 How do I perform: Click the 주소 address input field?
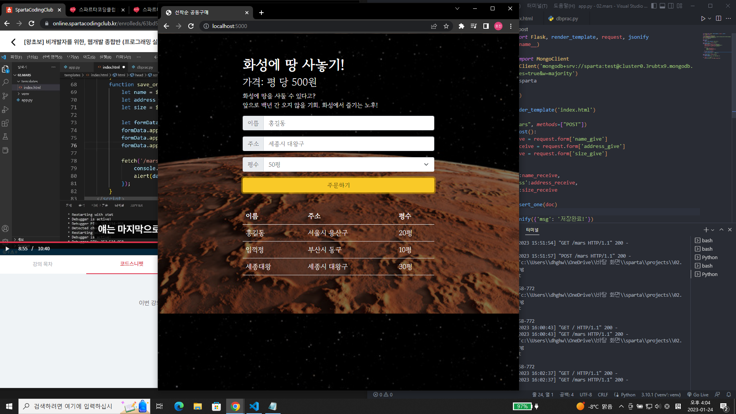click(348, 144)
